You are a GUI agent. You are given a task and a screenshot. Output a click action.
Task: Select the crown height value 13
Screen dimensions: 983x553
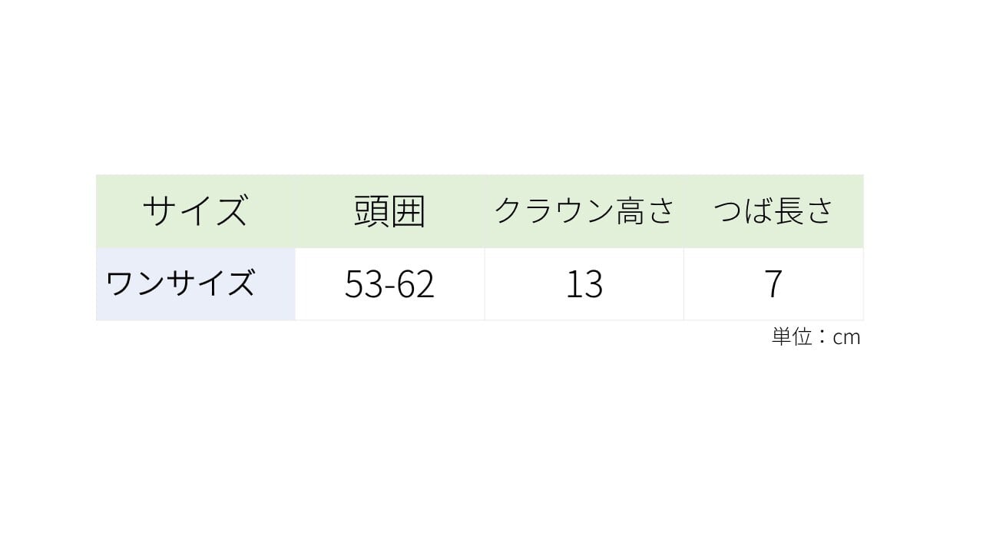click(584, 284)
